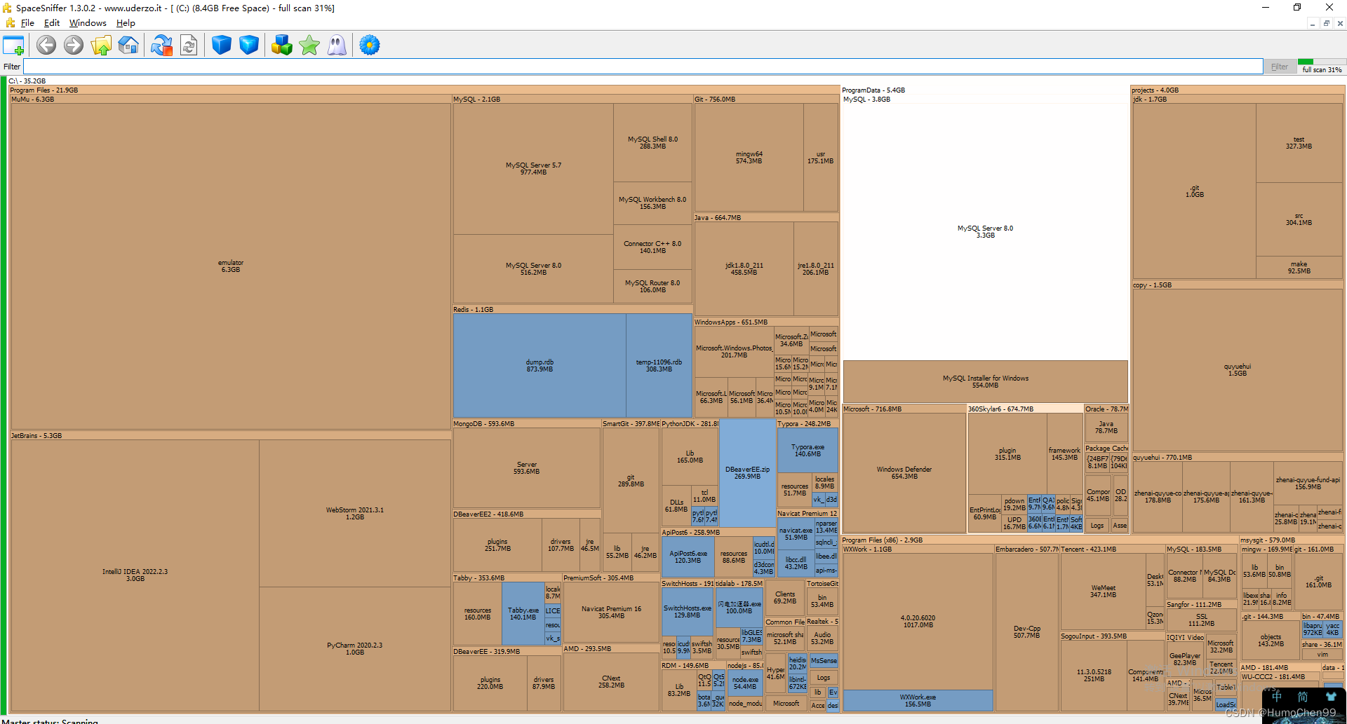1347x724 pixels.
Task: Click the projects - 4.0GB folder header
Action: [x=1238, y=90]
